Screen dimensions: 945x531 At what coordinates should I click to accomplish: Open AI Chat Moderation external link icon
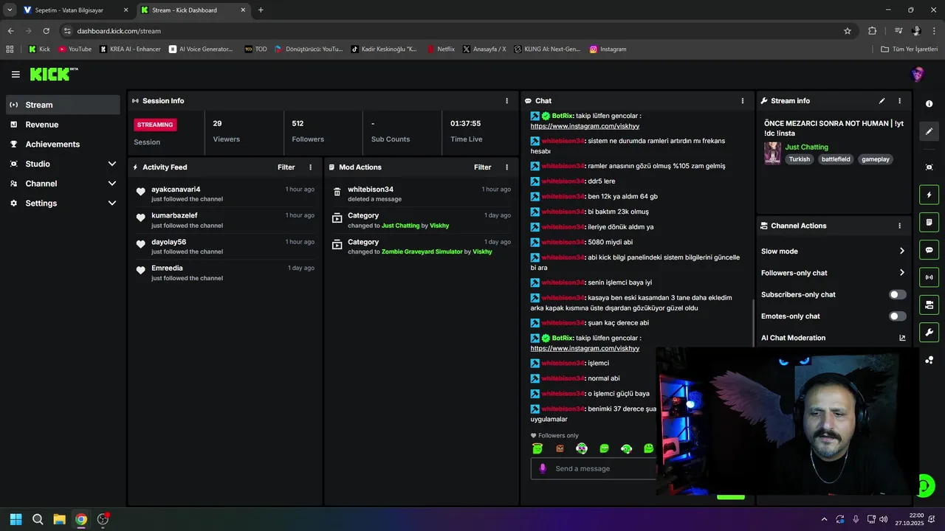[x=901, y=338]
